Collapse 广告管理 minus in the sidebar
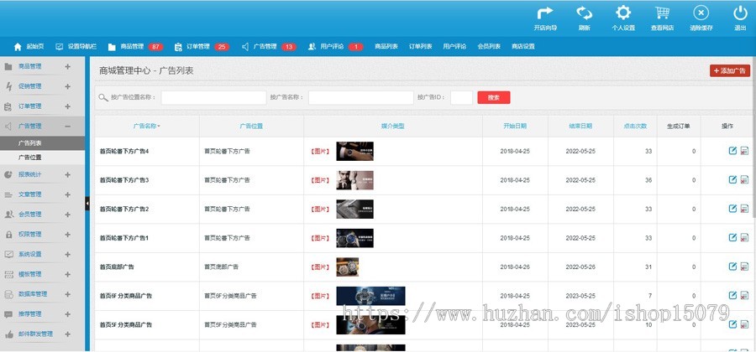756x352 pixels. pyautogui.click(x=67, y=127)
